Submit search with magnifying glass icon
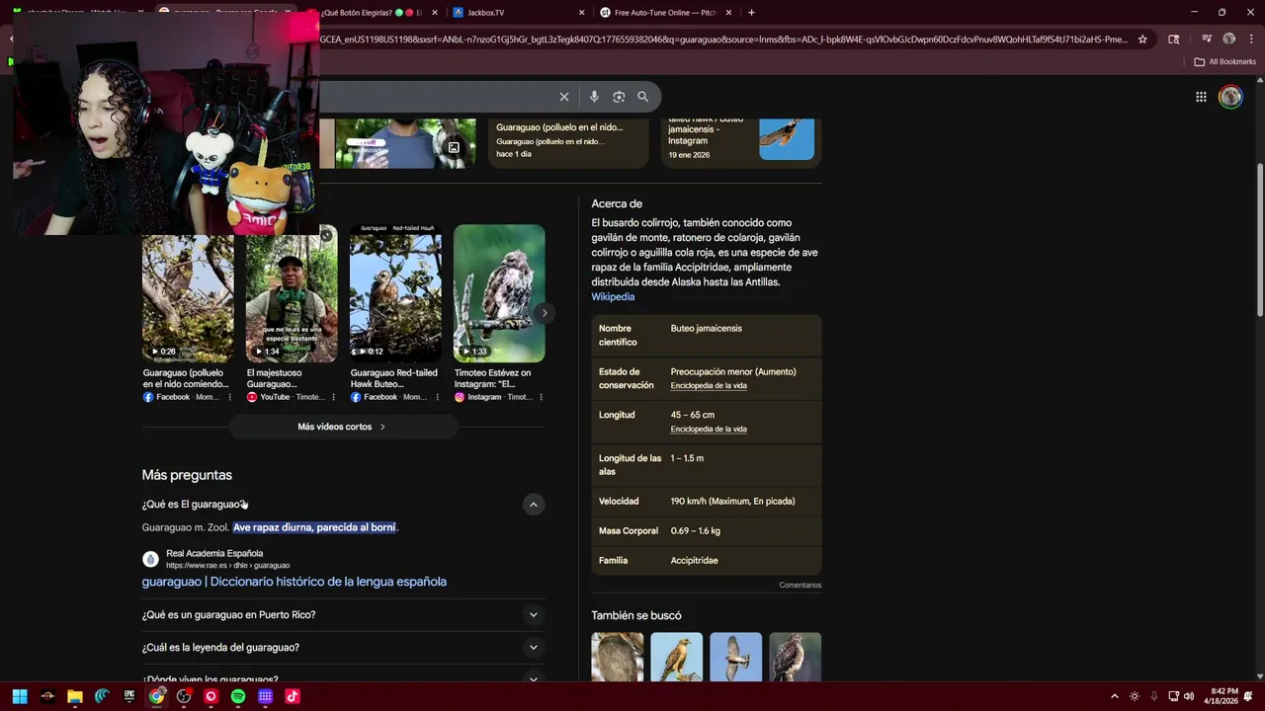Screen dimensions: 1265x711 (643, 97)
